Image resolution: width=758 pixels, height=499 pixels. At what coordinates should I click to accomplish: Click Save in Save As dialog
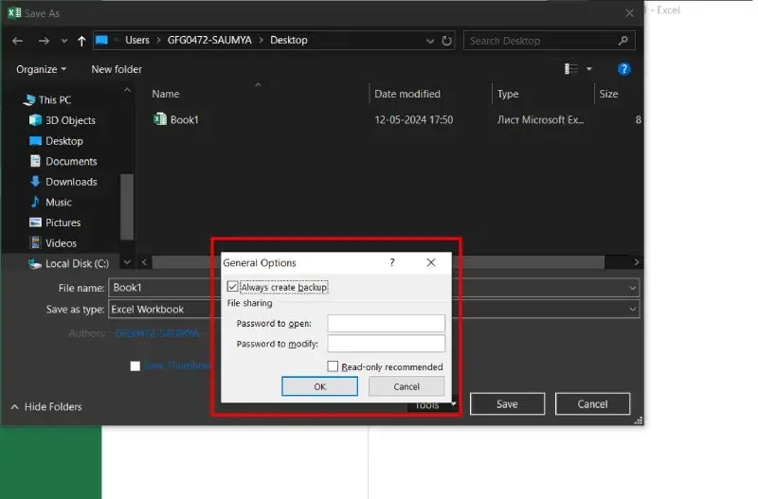pos(507,403)
